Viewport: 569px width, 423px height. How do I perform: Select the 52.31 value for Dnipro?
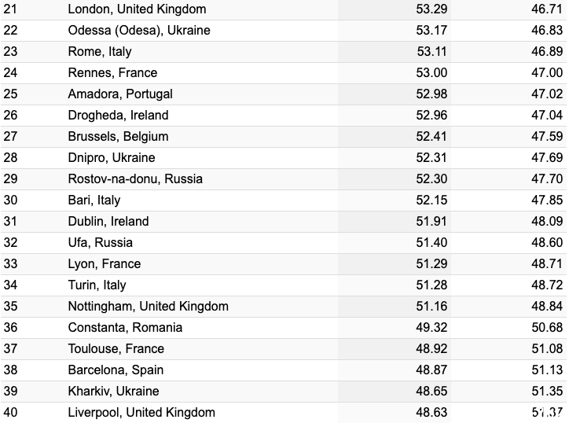pyautogui.click(x=431, y=157)
